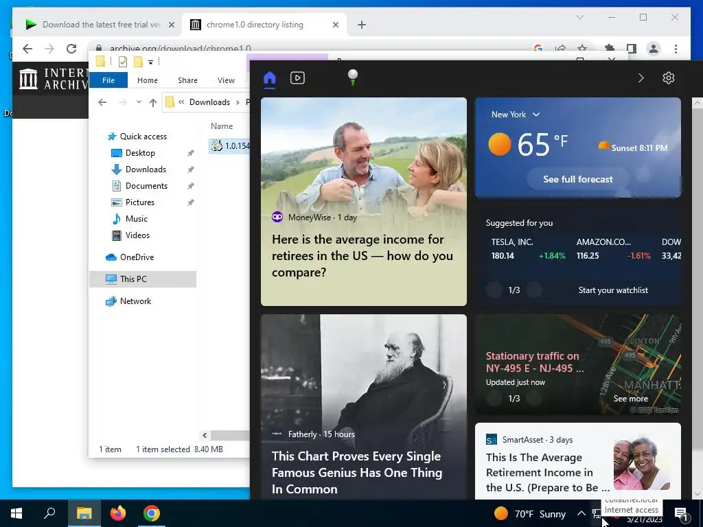Open the TESLA, INC. stock quote
The width and height of the screenshot is (703, 527).
click(x=528, y=248)
